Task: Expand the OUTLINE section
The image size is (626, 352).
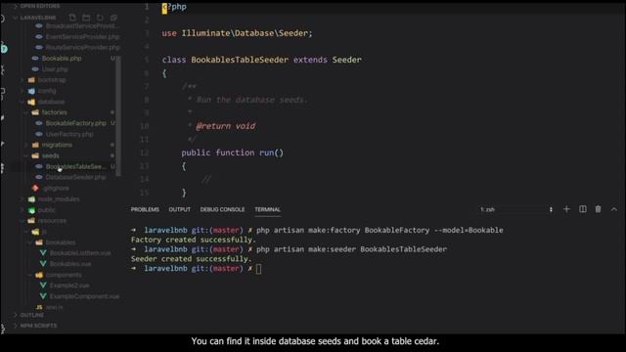Action: (32, 315)
